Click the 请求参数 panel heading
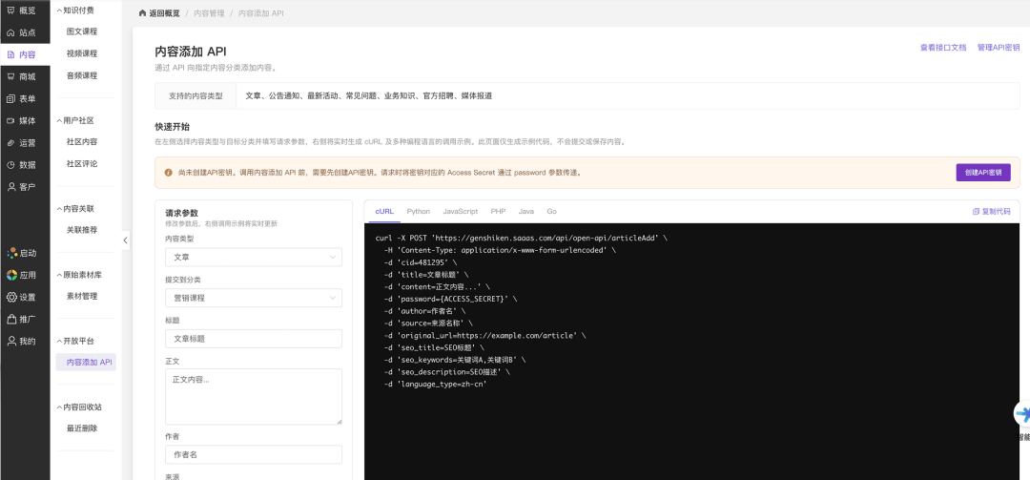The width and height of the screenshot is (1030, 480). point(182,213)
